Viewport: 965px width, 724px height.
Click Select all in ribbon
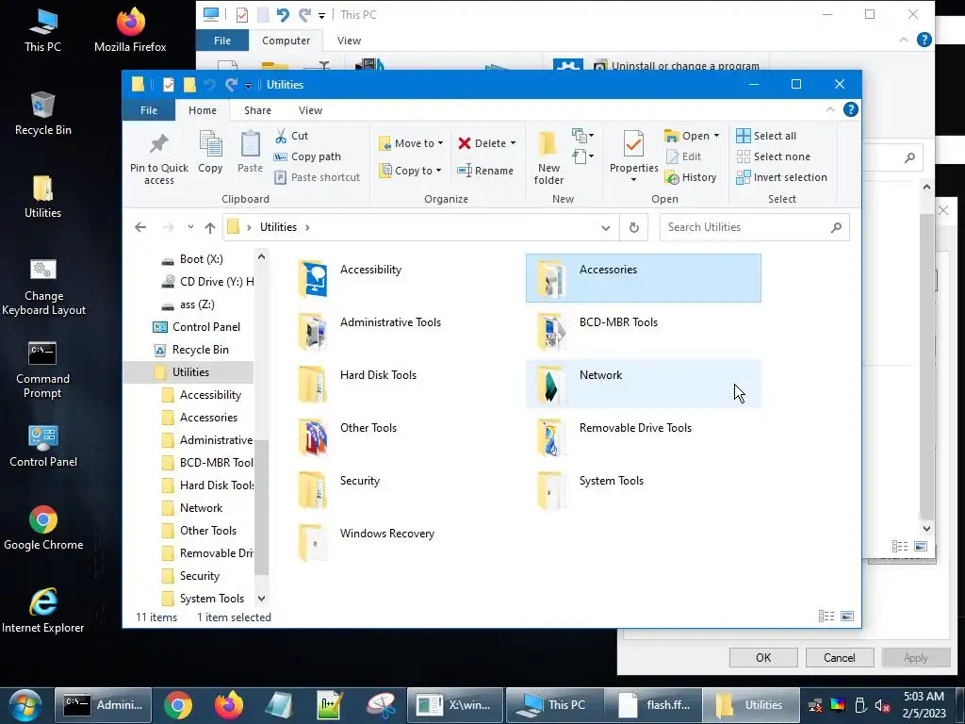pos(766,136)
